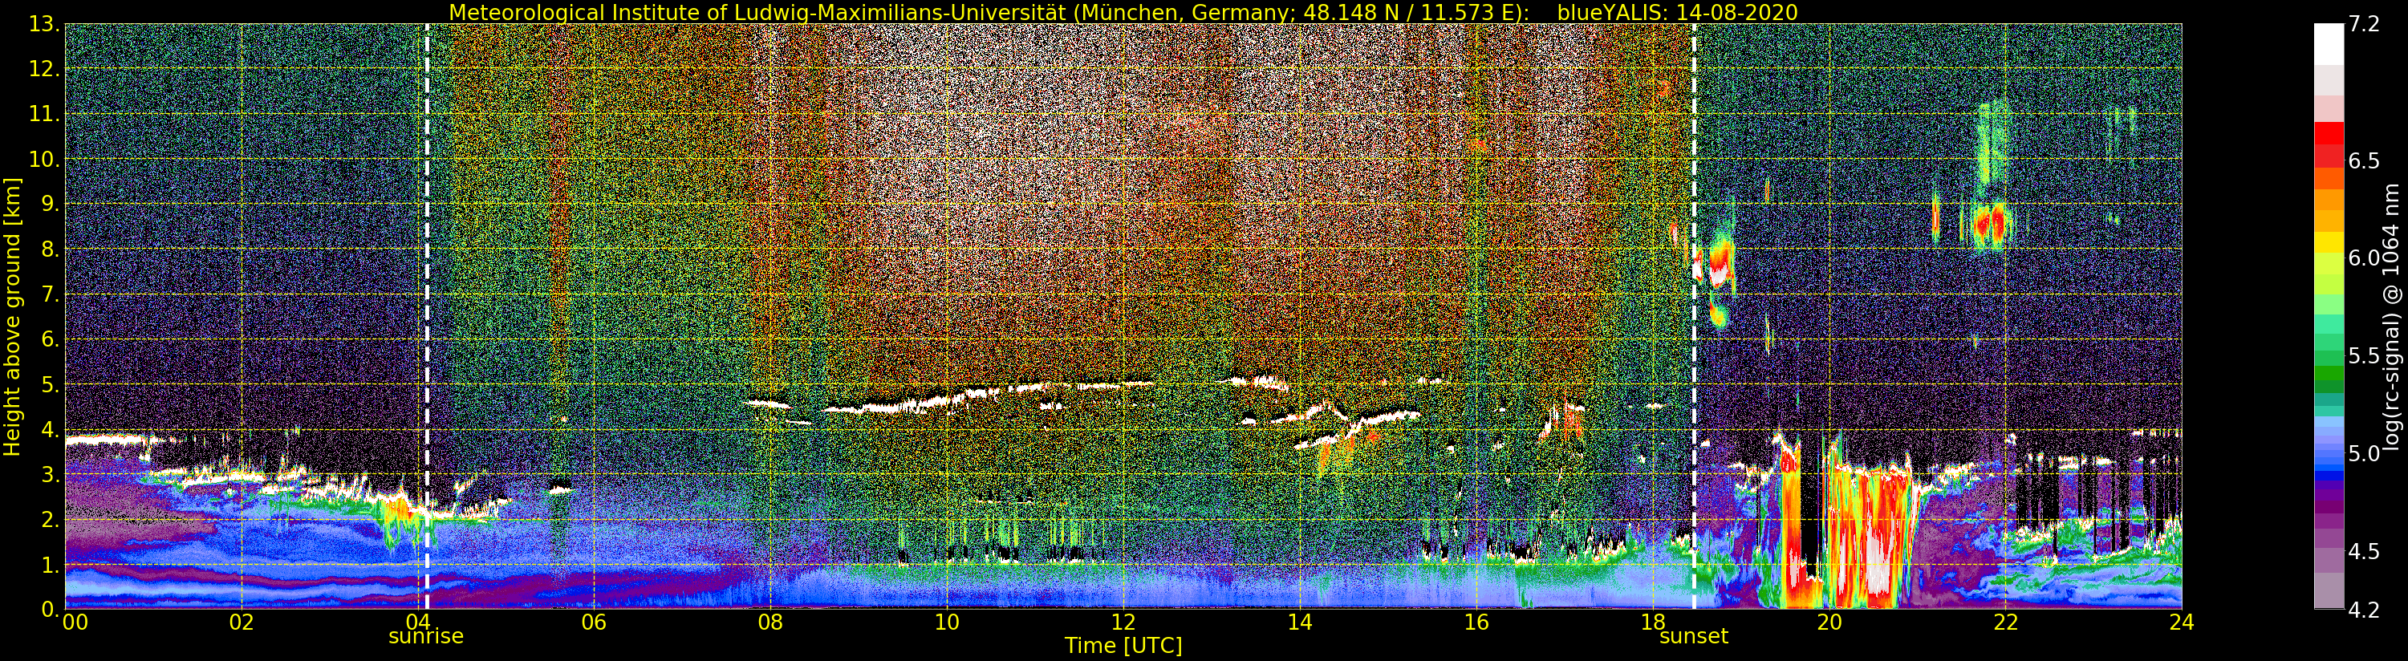Click the height axis tick label '3.'
This screenshot has width=2408, height=661.
(x=50, y=474)
